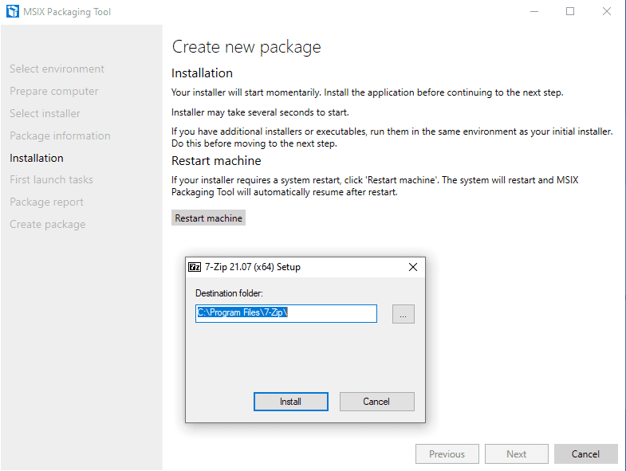This screenshot has width=626, height=471.
Task: Cancel the 7-Zip setup dialog
Action: [376, 402]
